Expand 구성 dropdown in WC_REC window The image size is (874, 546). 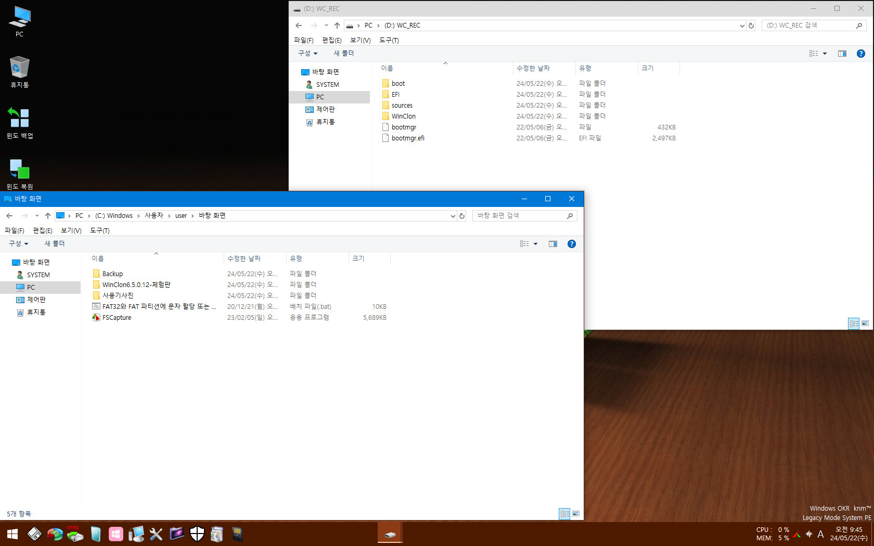point(308,54)
